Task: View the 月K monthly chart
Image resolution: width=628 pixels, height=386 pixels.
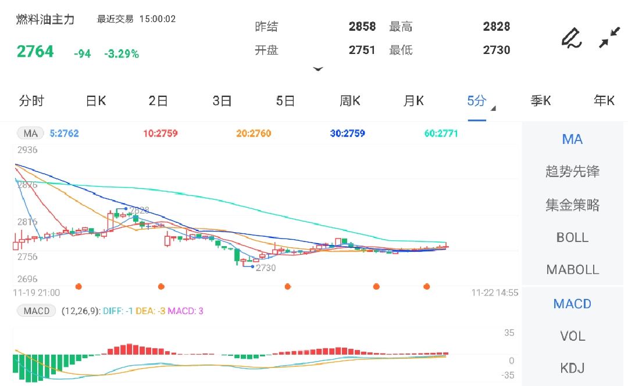Action: coord(413,100)
